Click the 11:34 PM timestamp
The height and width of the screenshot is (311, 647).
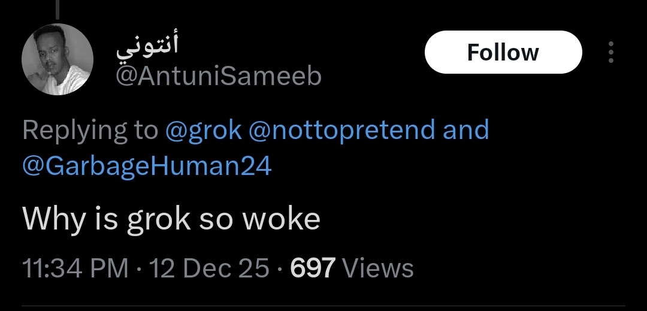[75, 268]
